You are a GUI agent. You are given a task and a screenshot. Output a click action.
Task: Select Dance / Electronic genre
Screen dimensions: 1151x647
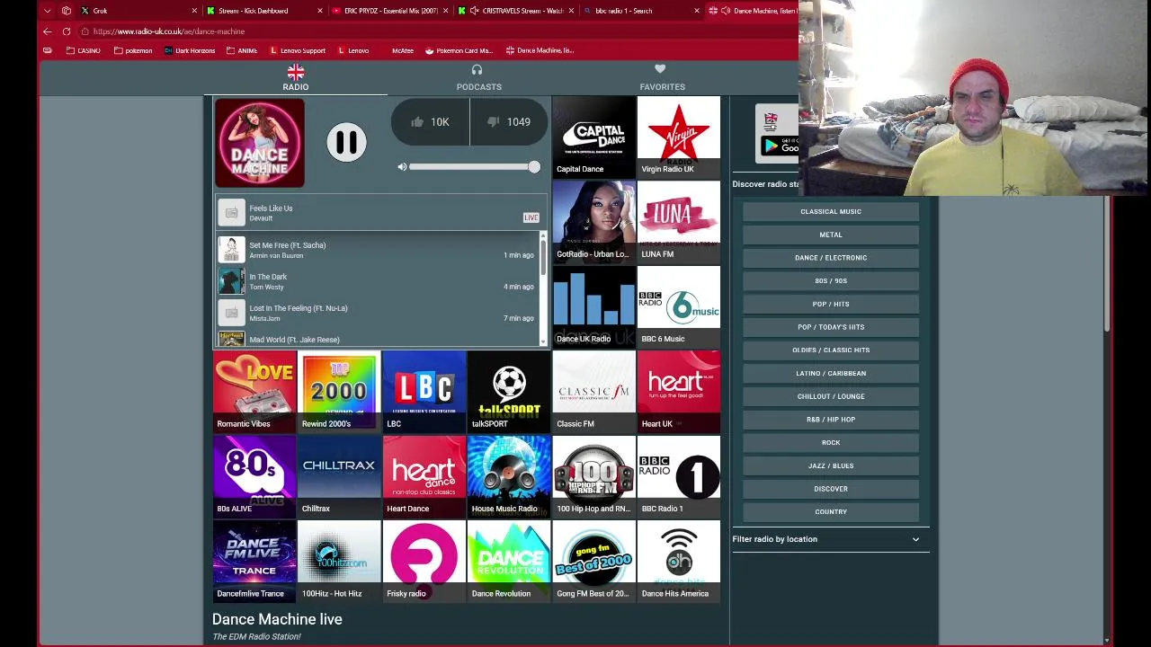[831, 258]
